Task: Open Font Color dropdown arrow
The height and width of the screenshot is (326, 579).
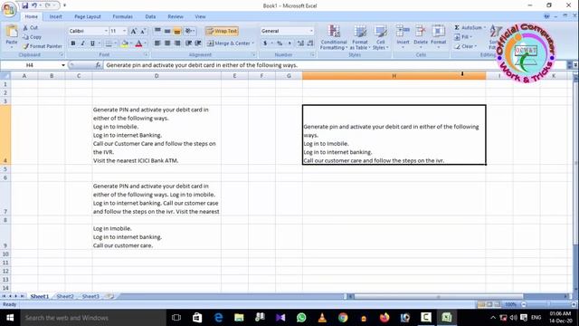Action: click(x=145, y=43)
